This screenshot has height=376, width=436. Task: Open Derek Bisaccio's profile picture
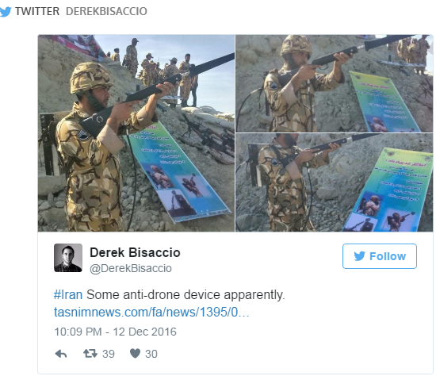[68, 258]
